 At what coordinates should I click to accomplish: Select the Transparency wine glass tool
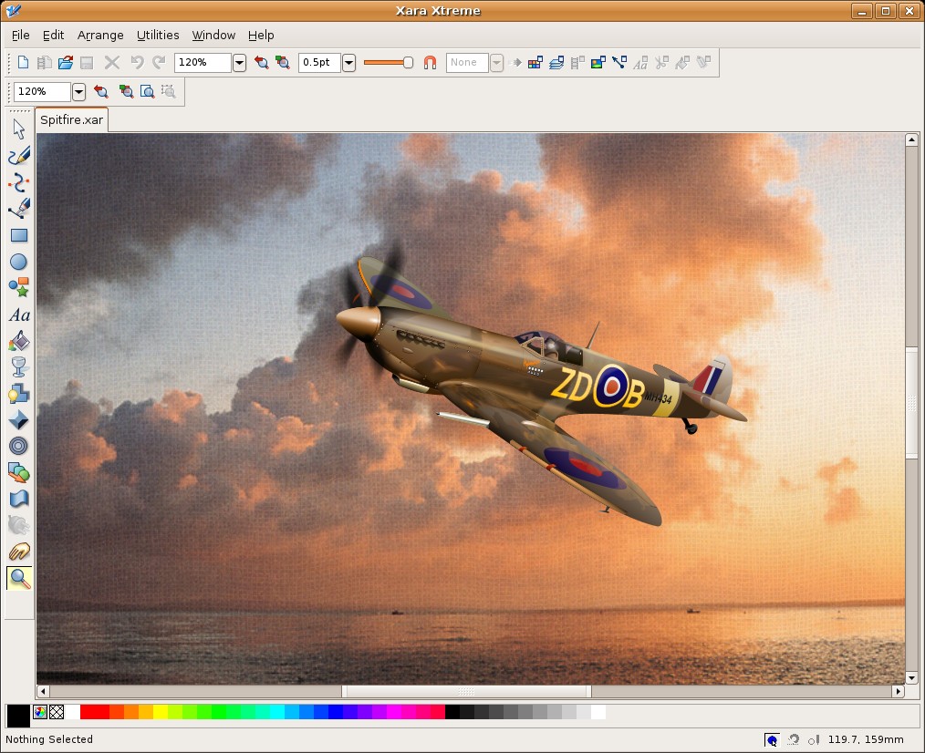[x=19, y=366]
